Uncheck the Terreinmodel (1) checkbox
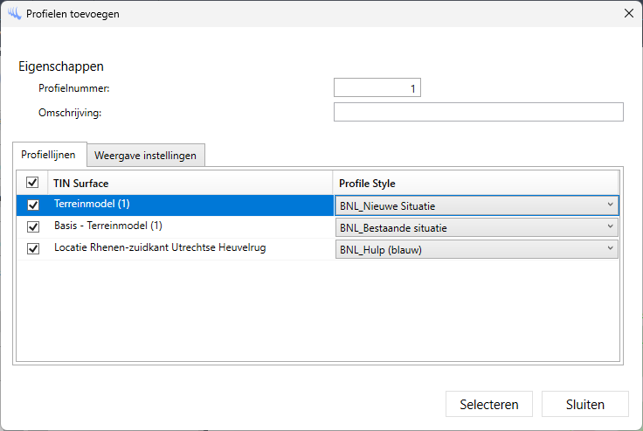Screen dimensions: 643x431 point(33,205)
